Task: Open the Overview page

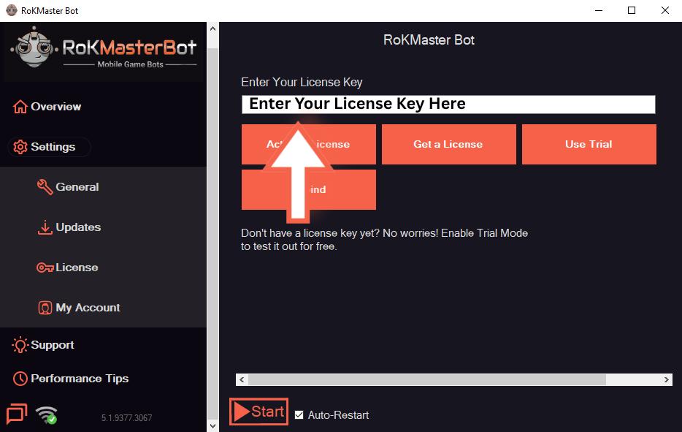Action: pyautogui.click(x=47, y=107)
